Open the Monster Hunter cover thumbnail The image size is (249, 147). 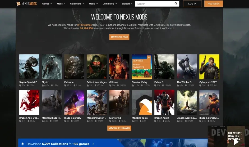click(x=97, y=103)
